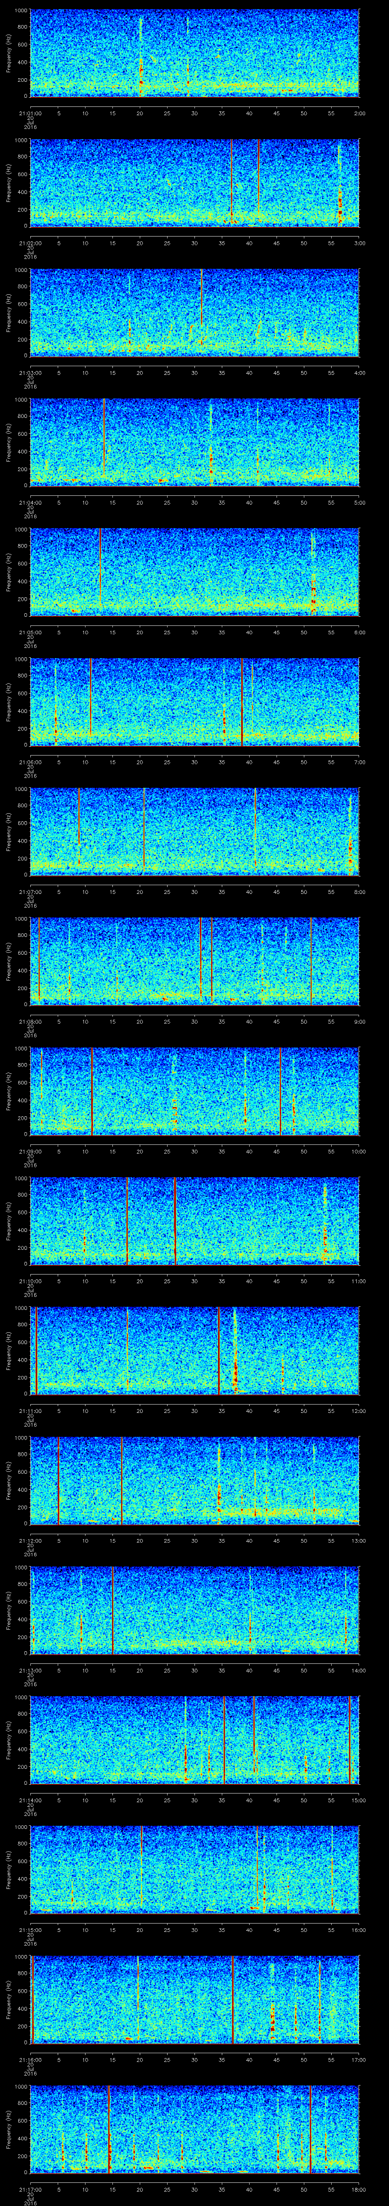The image size is (389, 2206).
Task: Click the 2:00 end time label
Action: pyautogui.click(x=359, y=113)
